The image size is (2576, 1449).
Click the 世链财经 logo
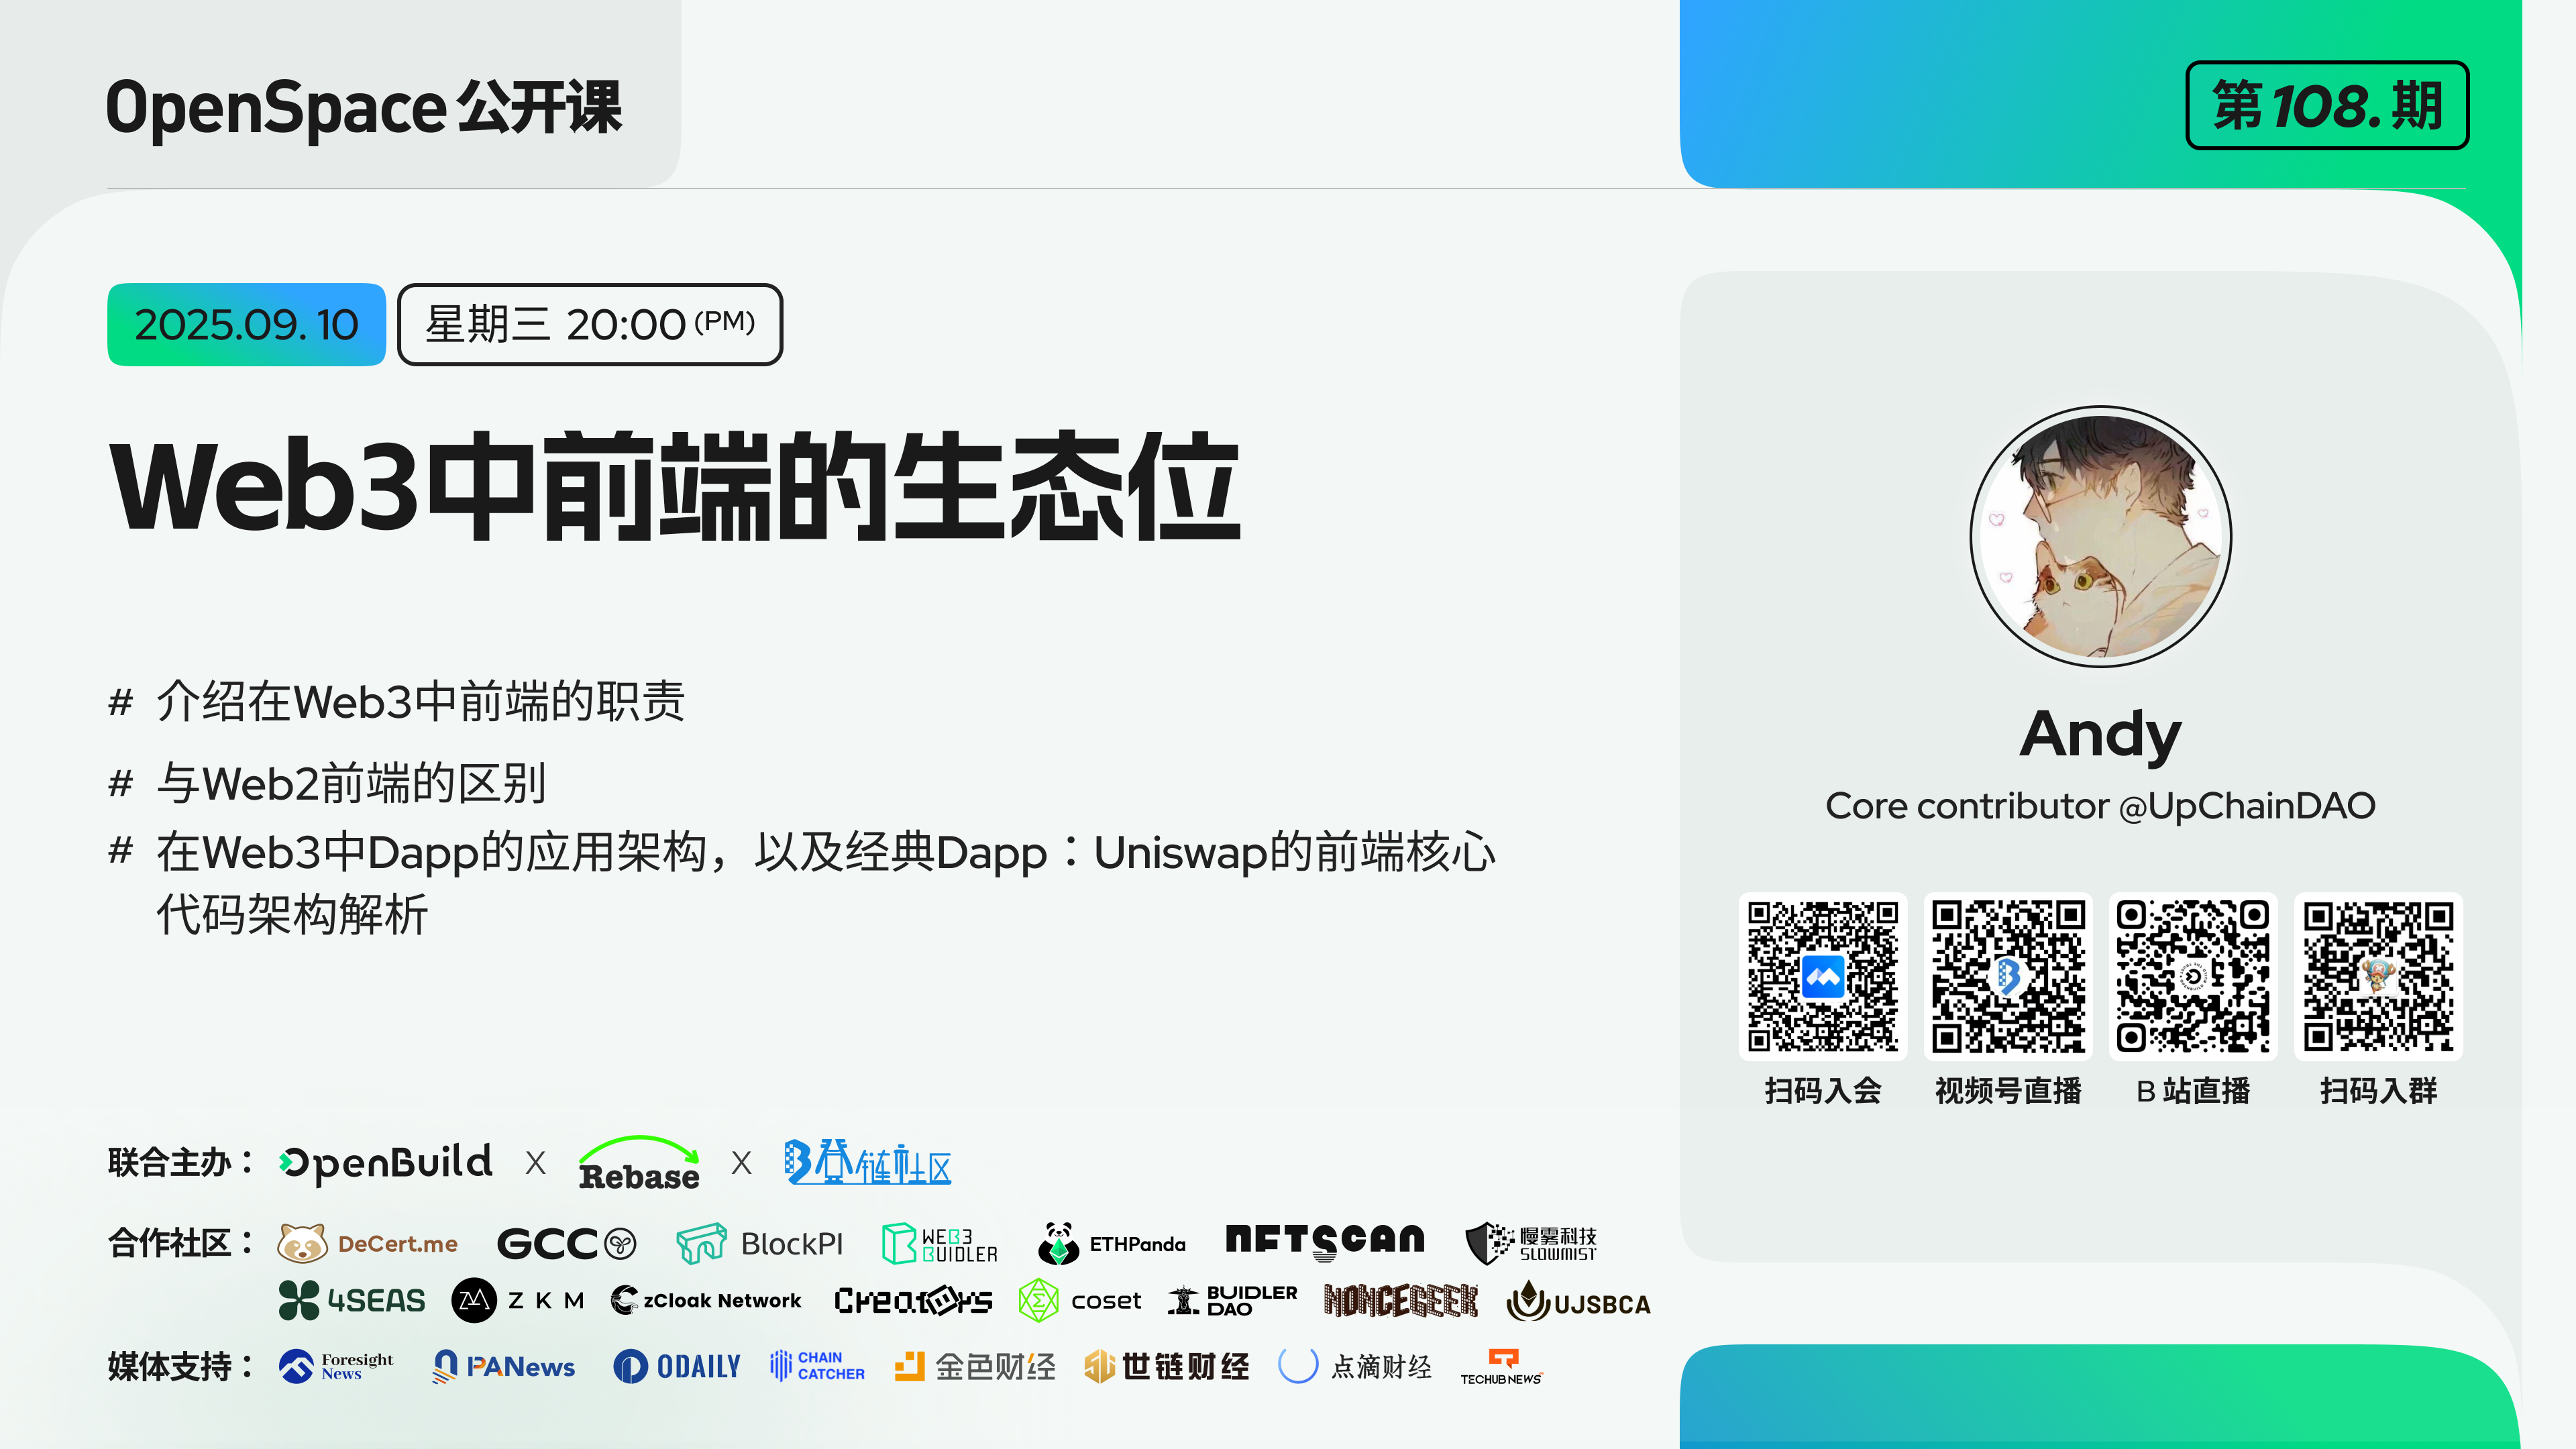pyautogui.click(x=1167, y=1366)
